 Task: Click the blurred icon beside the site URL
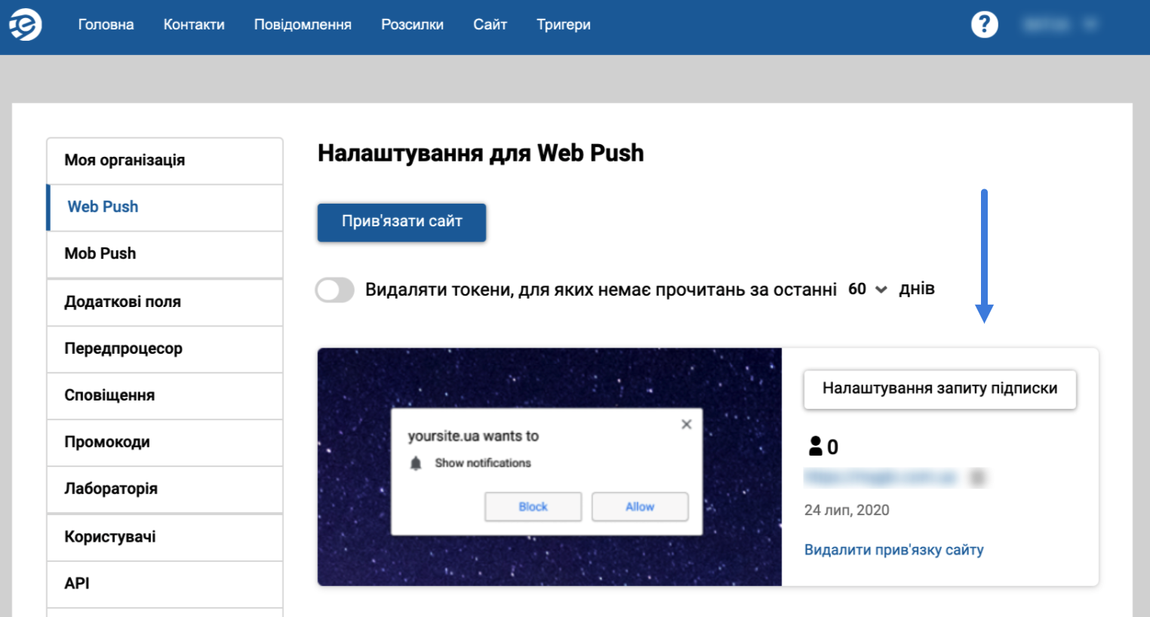click(x=978, y=477)
